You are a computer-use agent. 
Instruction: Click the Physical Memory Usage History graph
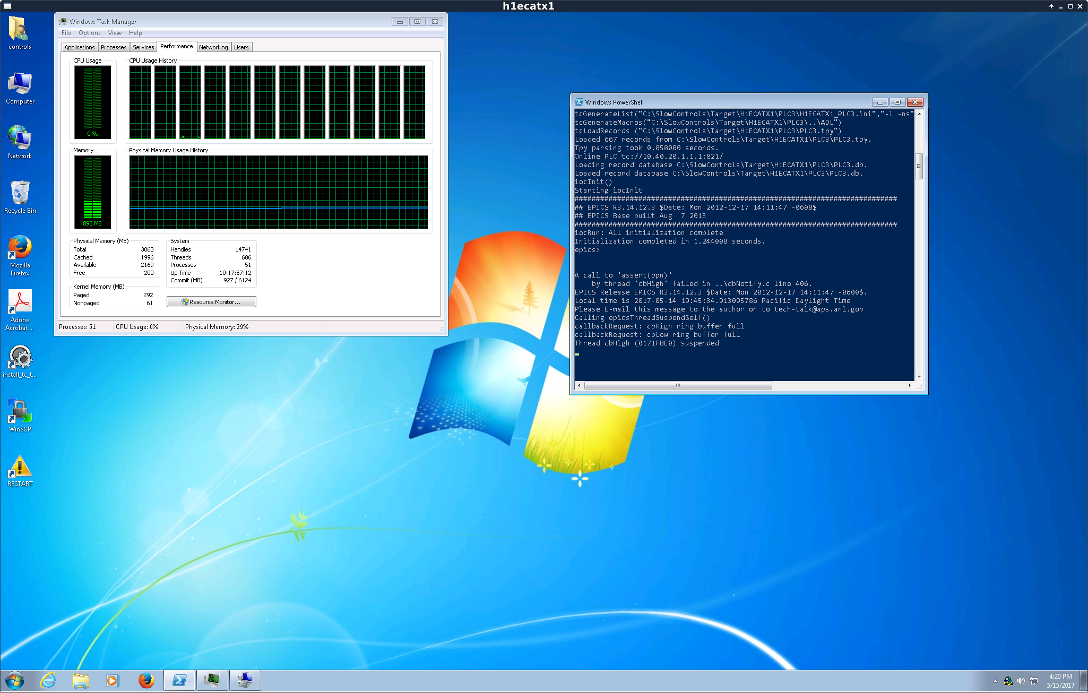(279, 192)
